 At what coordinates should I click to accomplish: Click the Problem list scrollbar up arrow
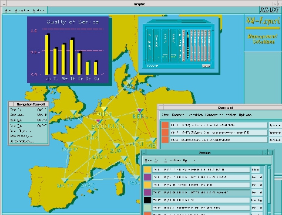click(269, 168)
